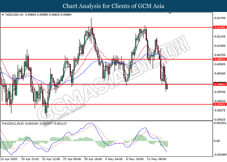Click the MACD scale value 0.003551
The image size is (227, 162).
pos(220,123)
